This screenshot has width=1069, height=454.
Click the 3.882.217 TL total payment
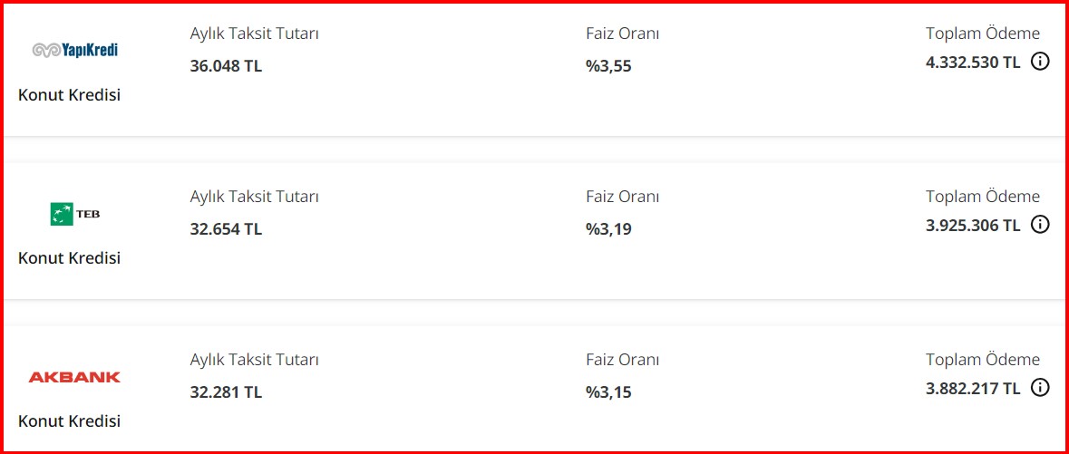click(973, 389)
